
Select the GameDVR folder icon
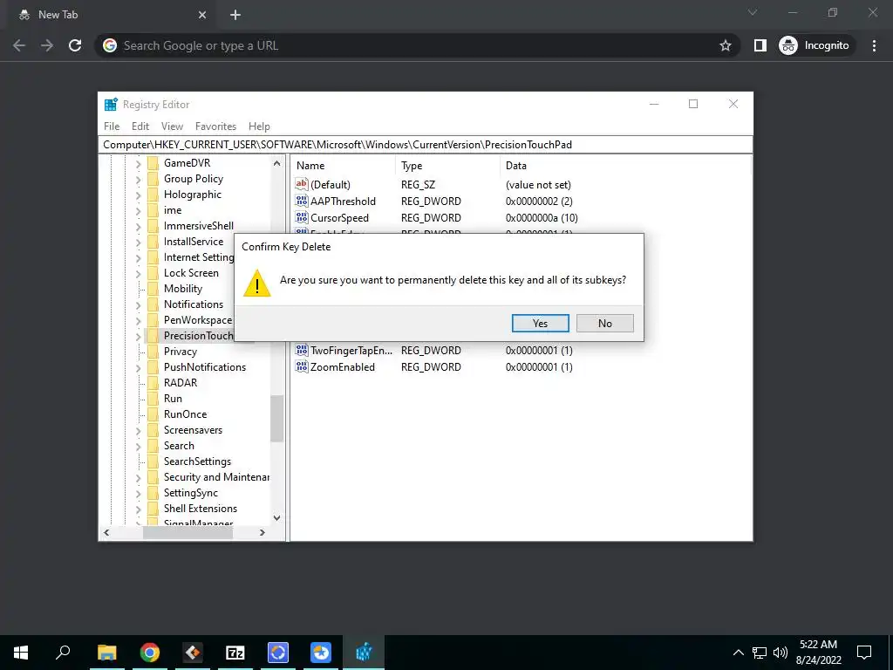click(x=152, y=163)
